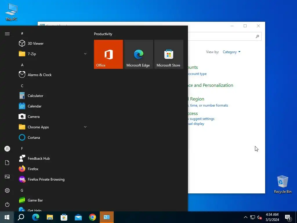Click the Office tile

(x=108, y=54)
